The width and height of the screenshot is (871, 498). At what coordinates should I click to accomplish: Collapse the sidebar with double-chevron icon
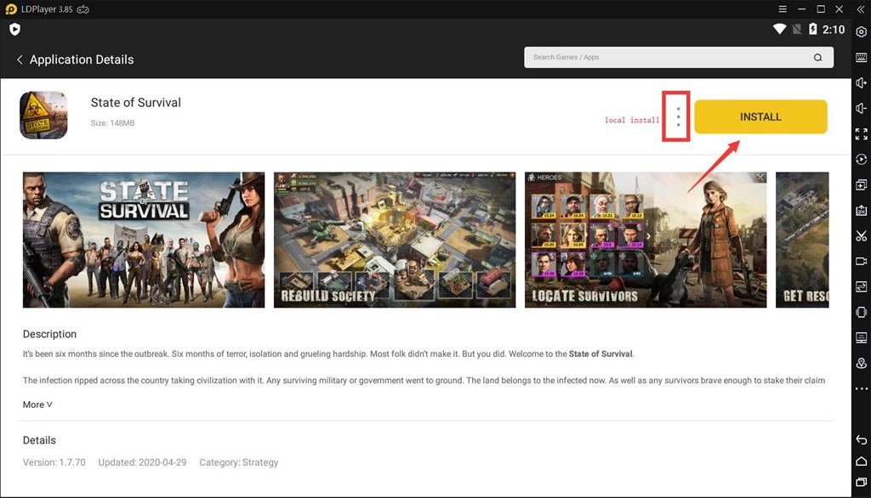pos(861,9)
